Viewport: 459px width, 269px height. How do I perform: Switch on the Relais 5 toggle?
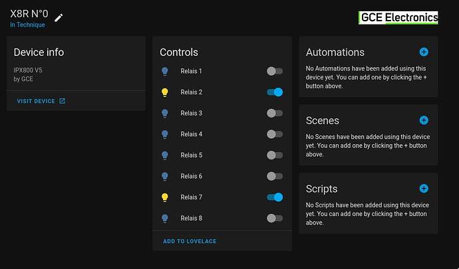(x=275, y=155)
